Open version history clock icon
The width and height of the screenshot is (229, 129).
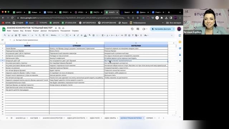click(x=132, y=29)
